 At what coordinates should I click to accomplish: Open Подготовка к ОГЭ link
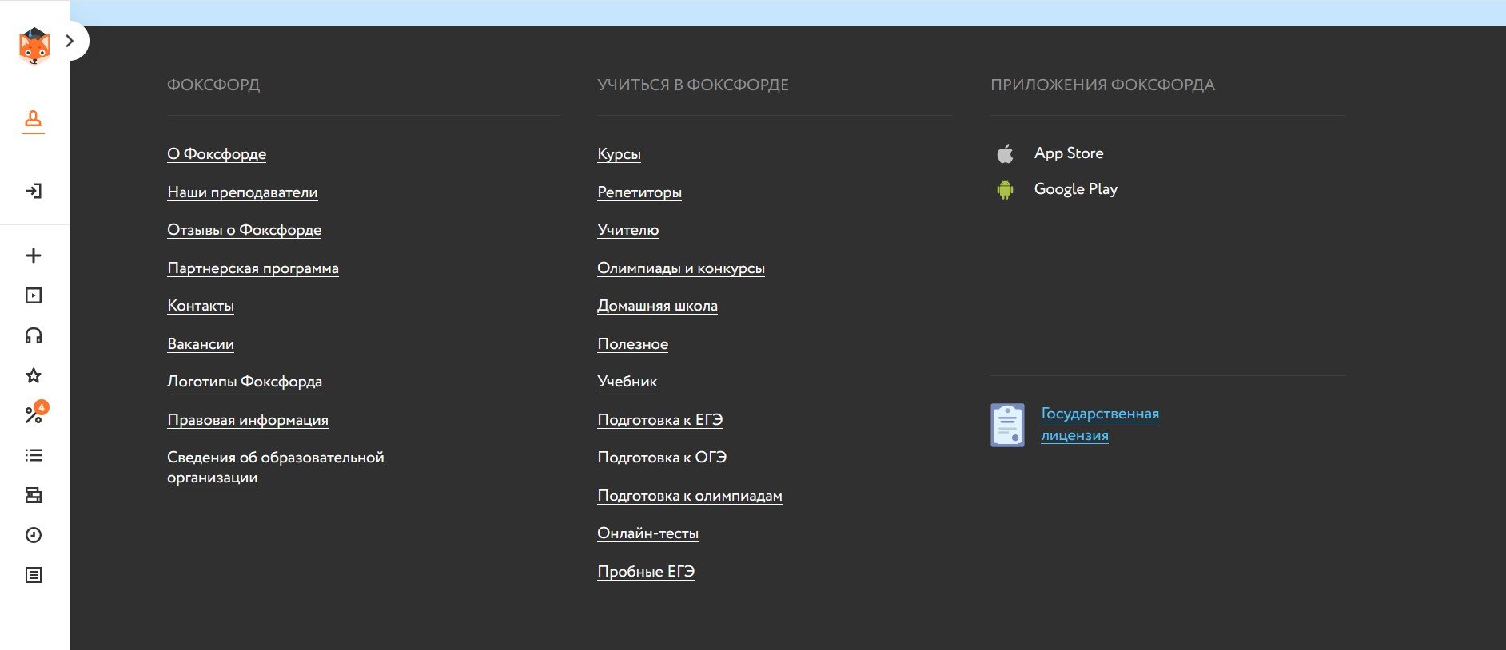point(662,458)
